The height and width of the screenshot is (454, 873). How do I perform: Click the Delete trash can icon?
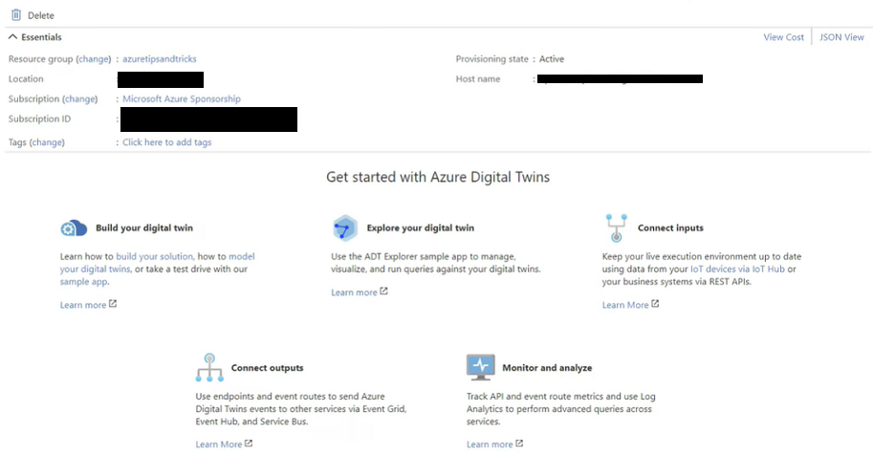[x=14, y=15]
